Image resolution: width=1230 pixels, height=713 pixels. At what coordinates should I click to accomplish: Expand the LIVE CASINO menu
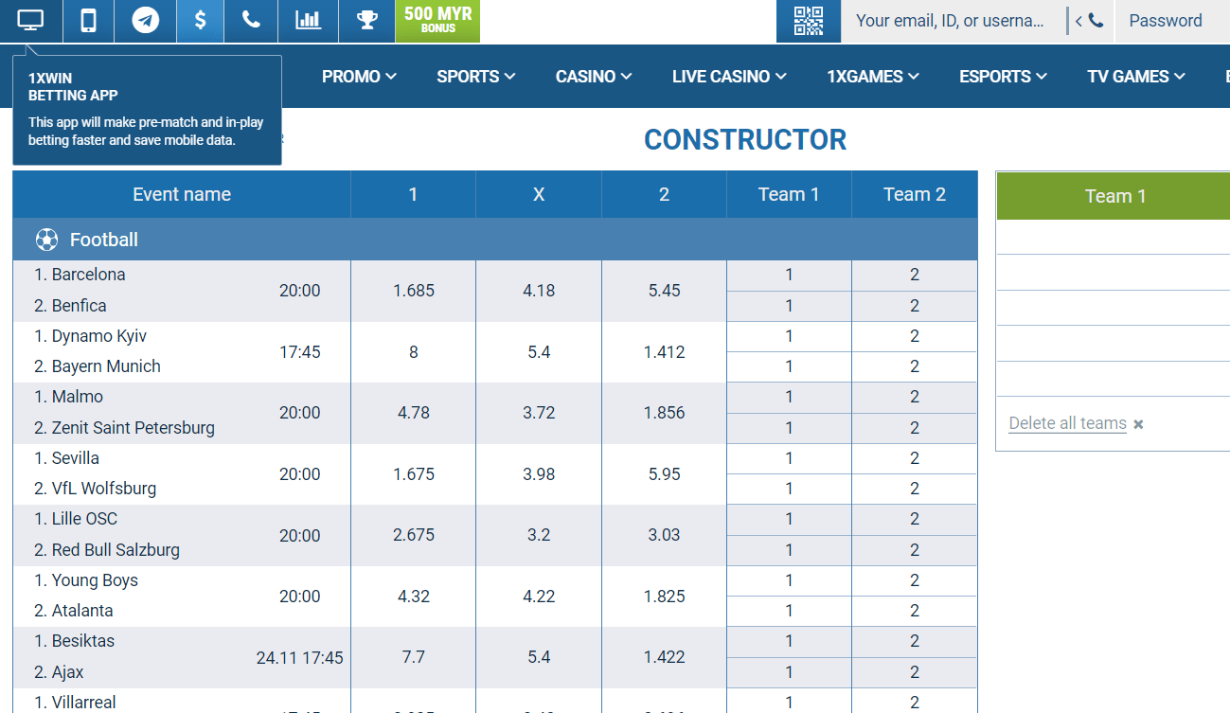[729, 77]
